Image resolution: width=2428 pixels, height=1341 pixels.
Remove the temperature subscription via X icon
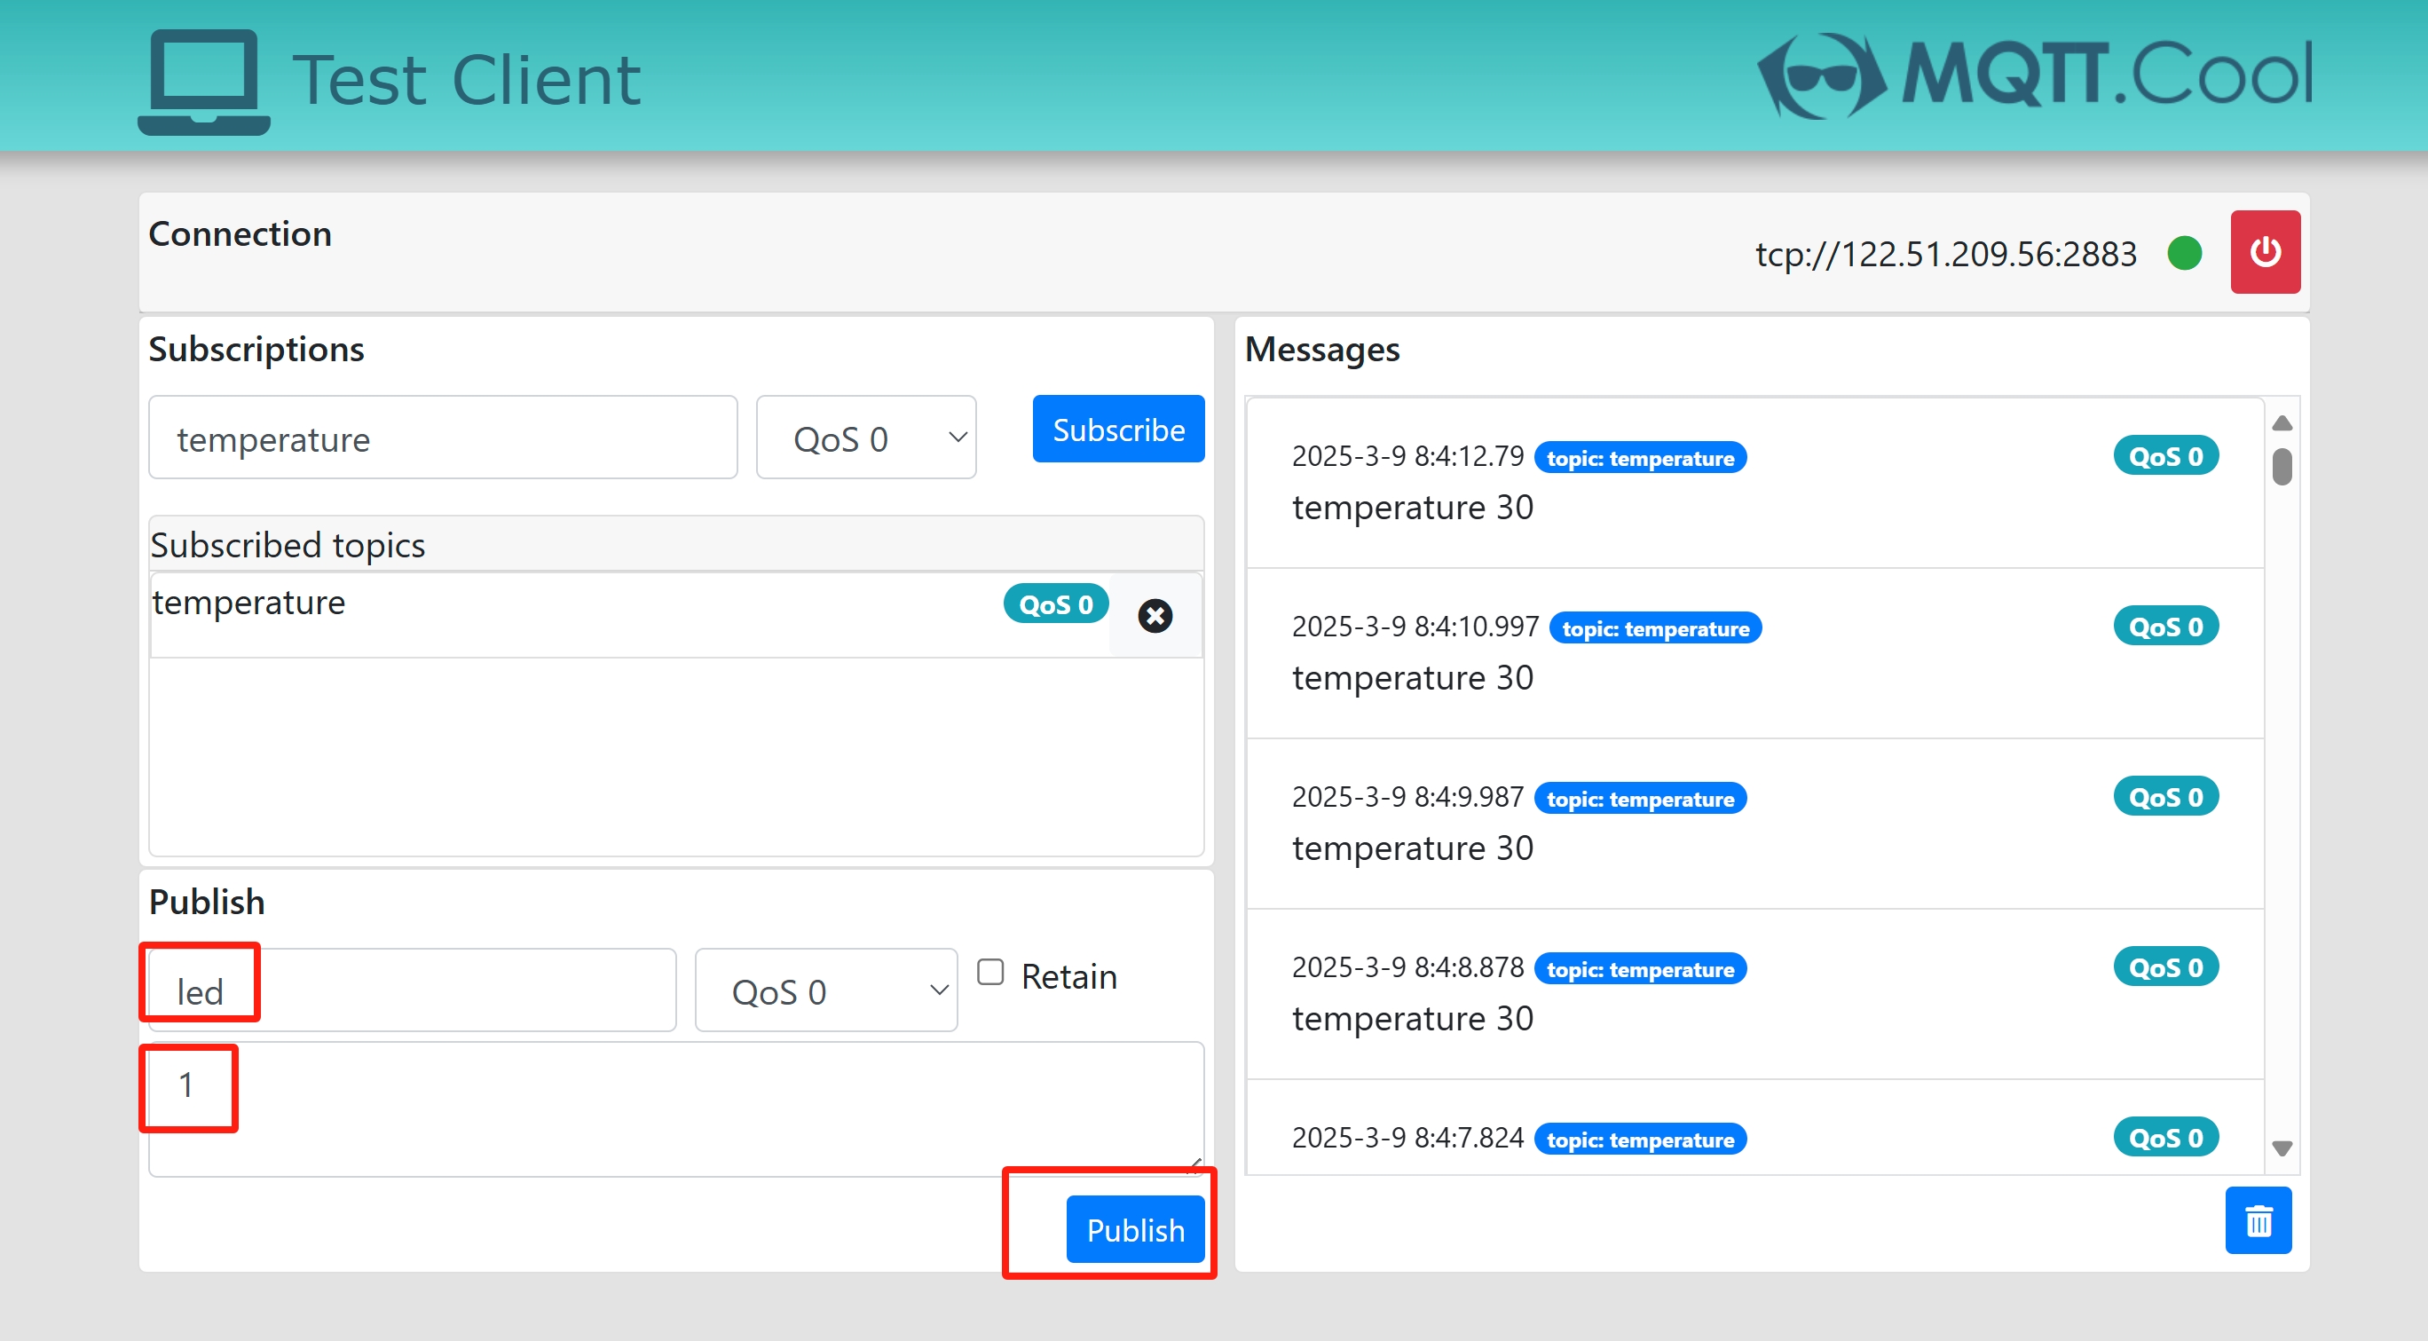pos(1155,615)
